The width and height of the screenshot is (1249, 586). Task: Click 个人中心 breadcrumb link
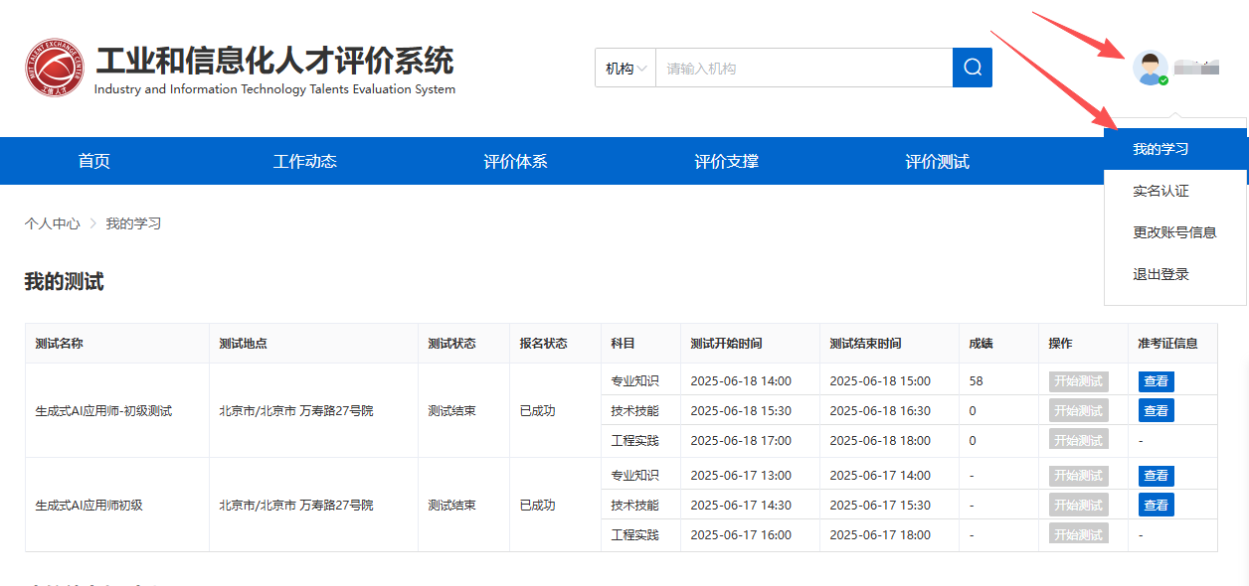(x=52, y=223)
